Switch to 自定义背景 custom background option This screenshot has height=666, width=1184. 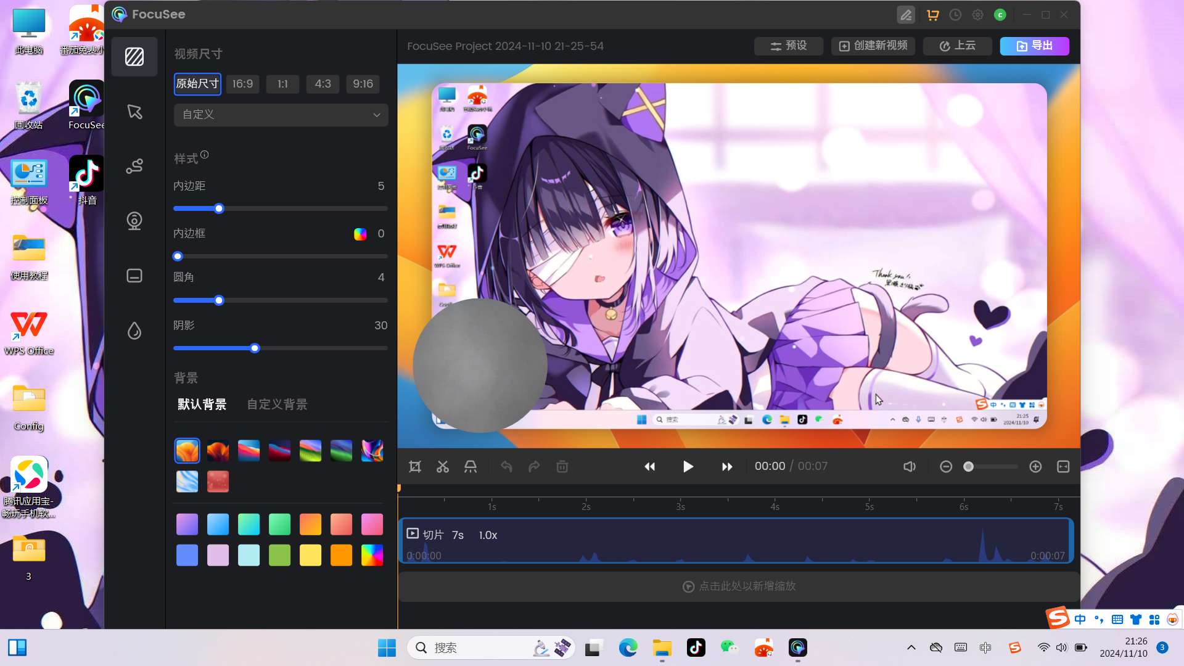pyautogui.click(x=276, y=404)
